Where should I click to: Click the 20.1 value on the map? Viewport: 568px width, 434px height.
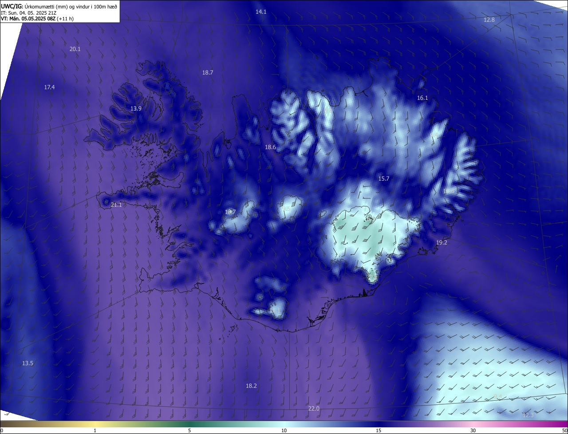click(x=75, y=49)
